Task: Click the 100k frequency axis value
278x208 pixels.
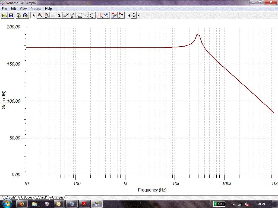Action: click(227, 184)
